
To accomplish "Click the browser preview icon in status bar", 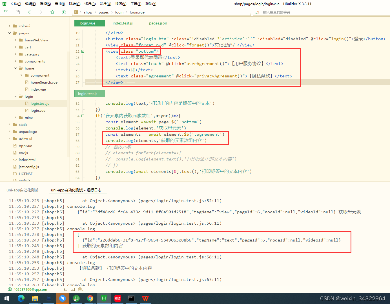I will click(80, 289).
